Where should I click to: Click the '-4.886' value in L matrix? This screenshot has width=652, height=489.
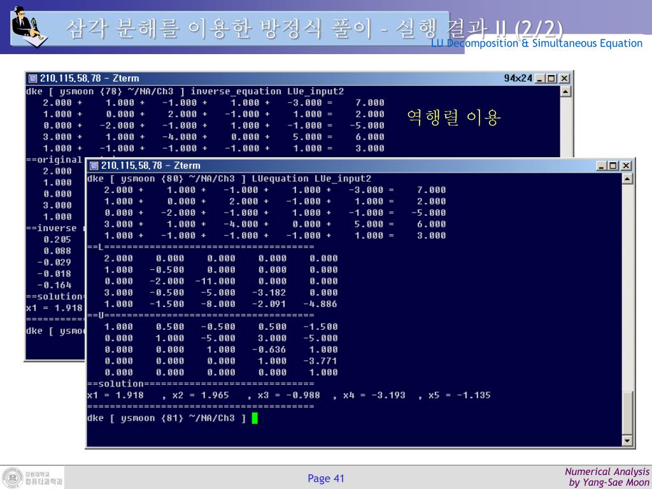pos(320,304)
